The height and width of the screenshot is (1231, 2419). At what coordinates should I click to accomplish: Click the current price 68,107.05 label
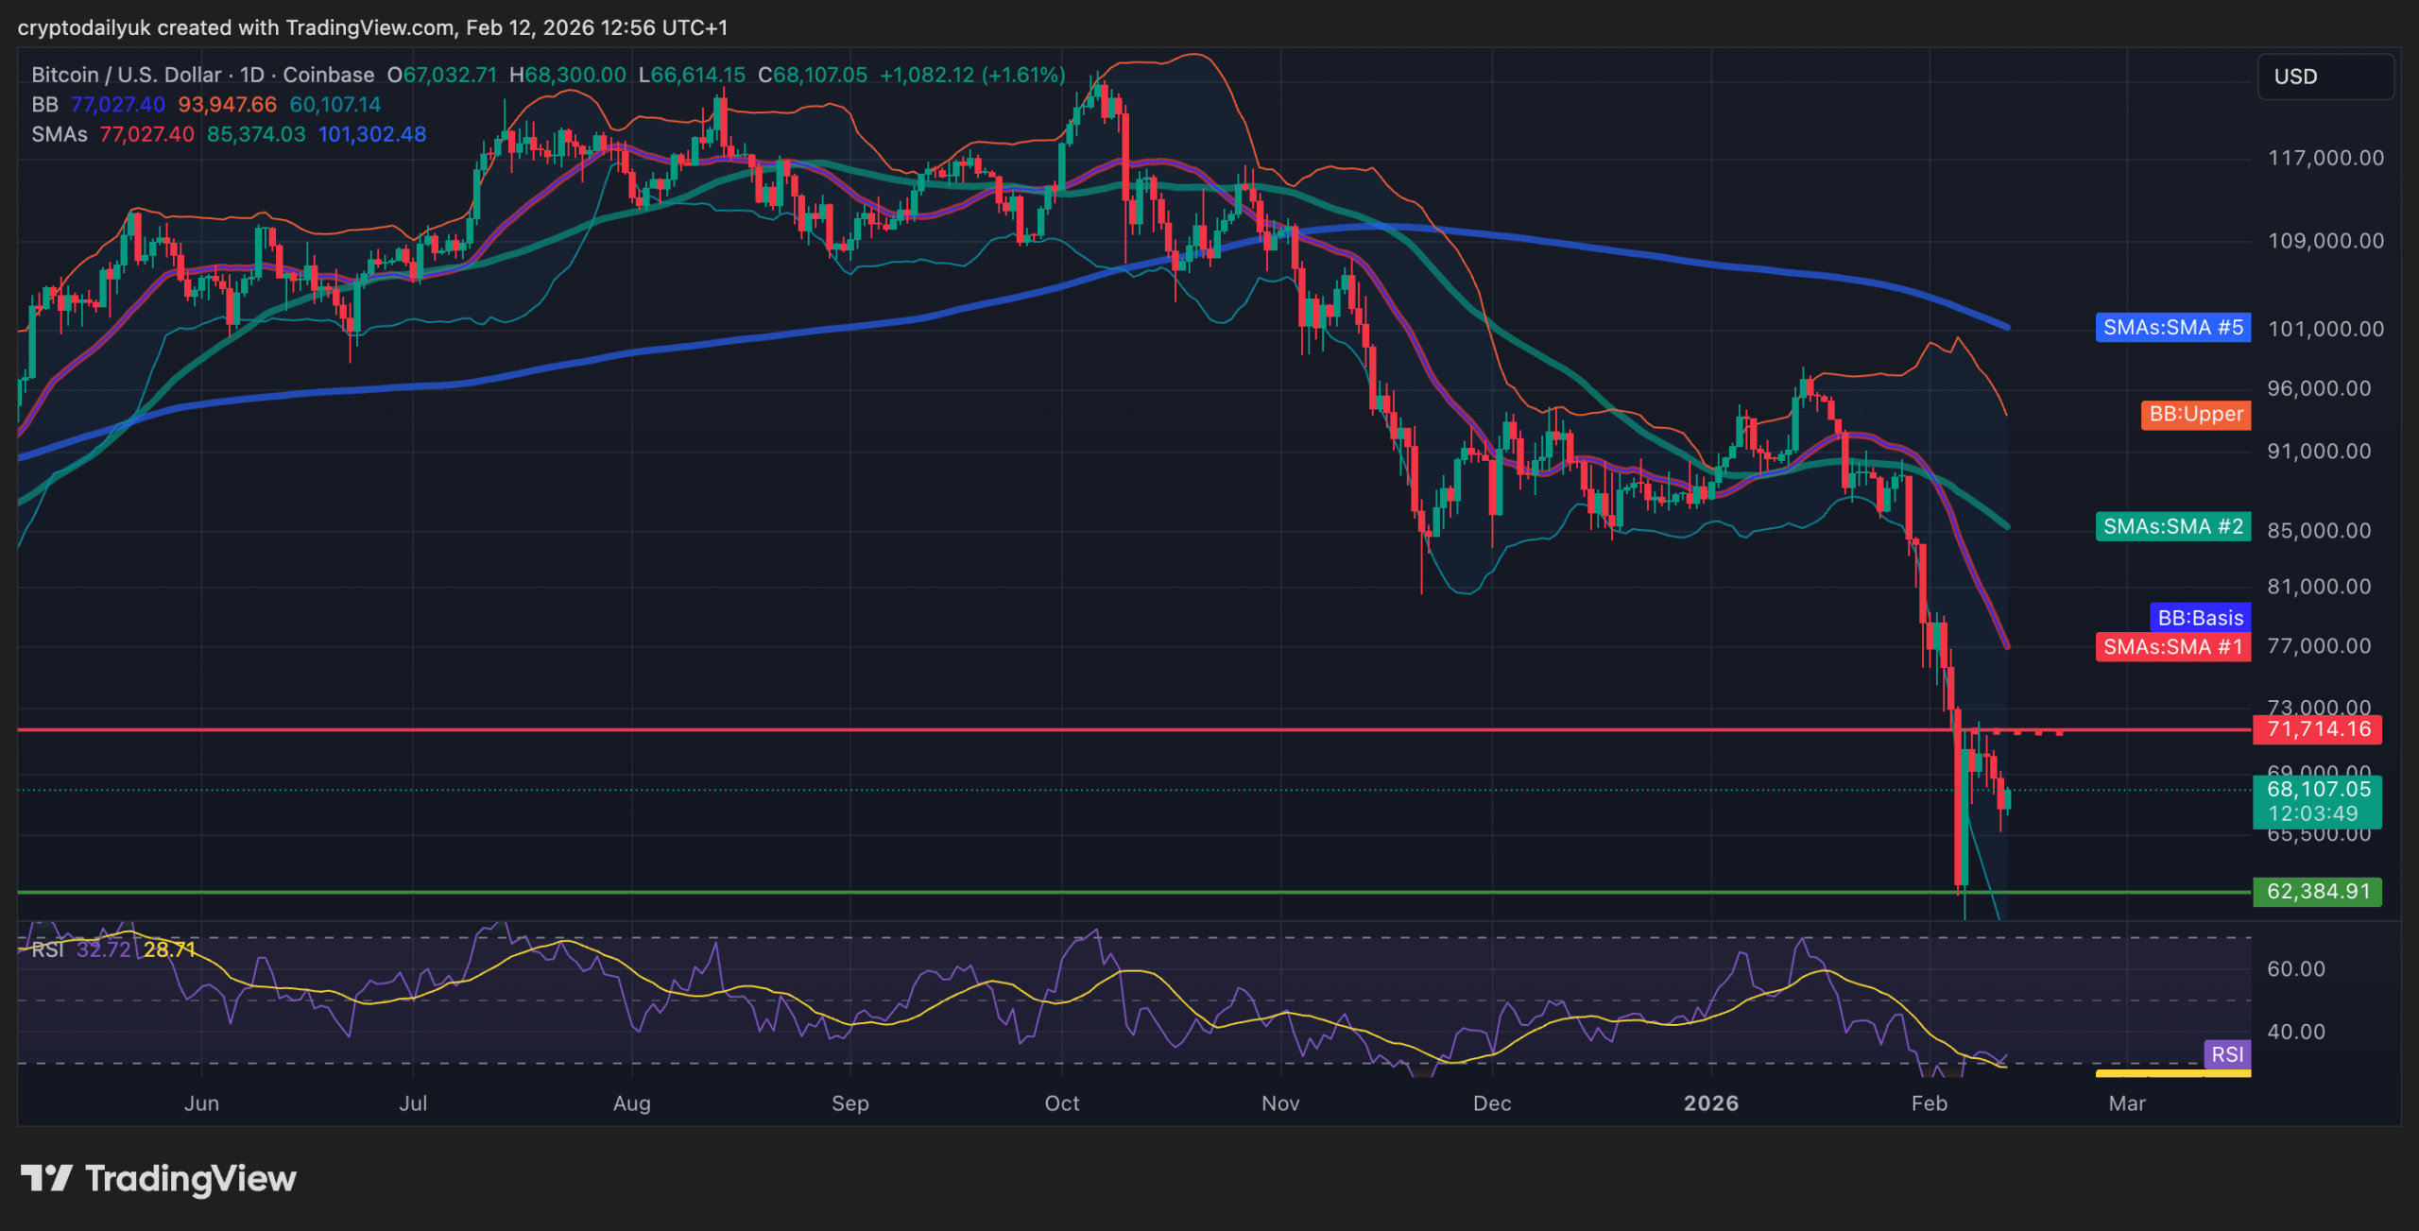2317,790
